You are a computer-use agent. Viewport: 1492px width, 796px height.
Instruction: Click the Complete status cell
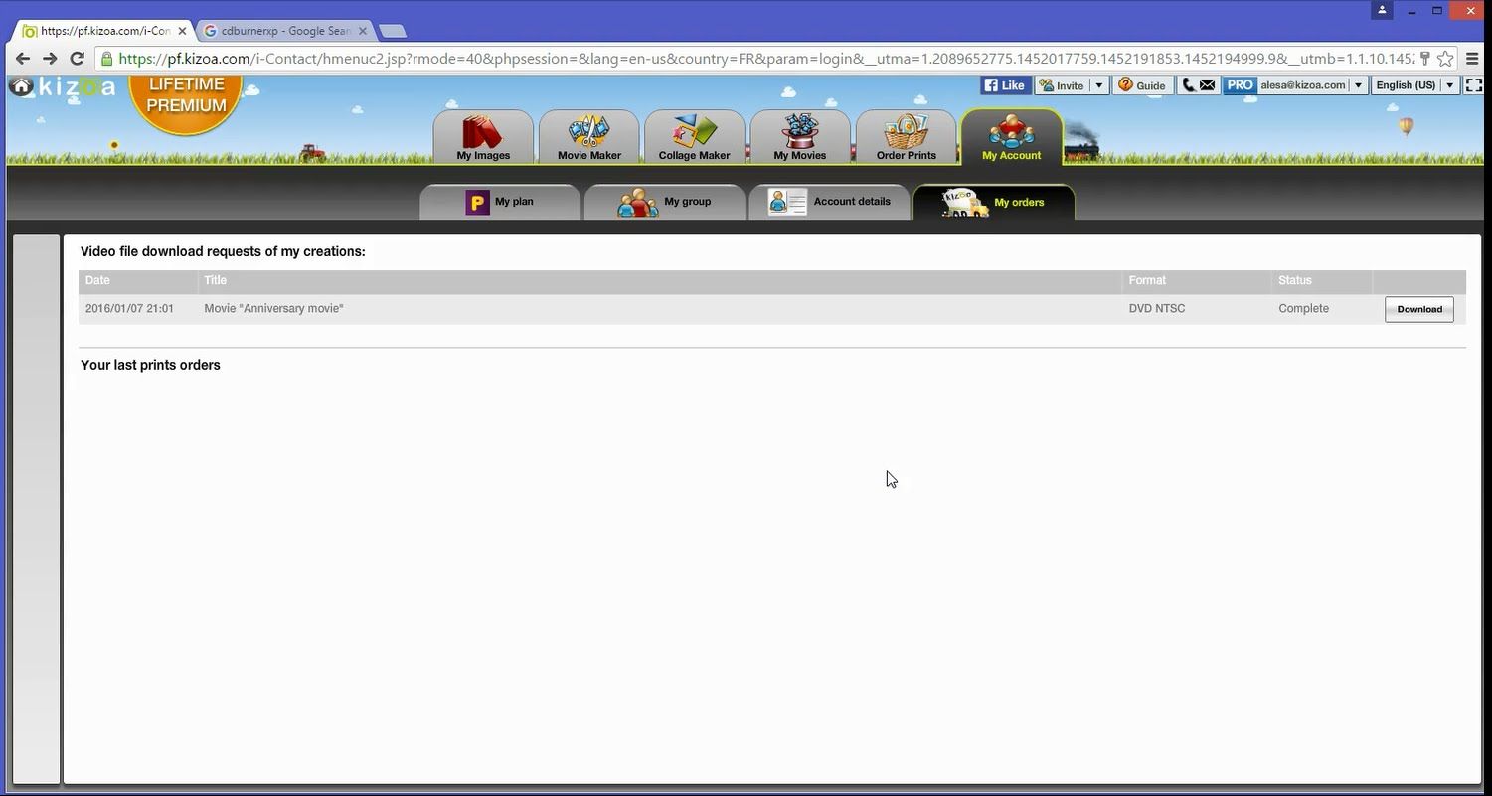tap(1303, 309)
